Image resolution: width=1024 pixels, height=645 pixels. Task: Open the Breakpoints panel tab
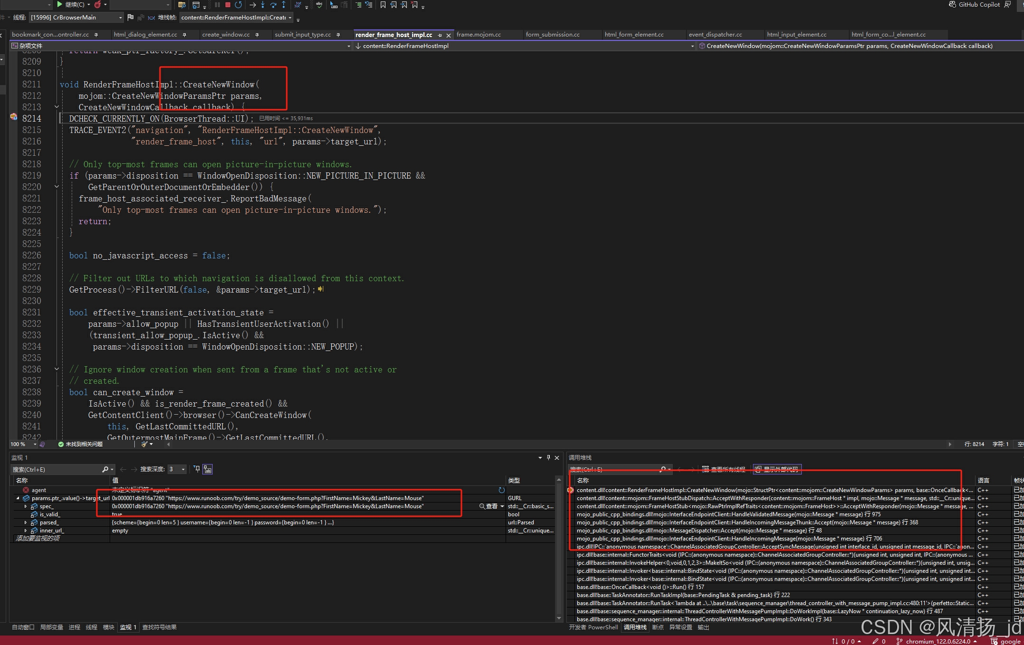[x=658, y=627]
